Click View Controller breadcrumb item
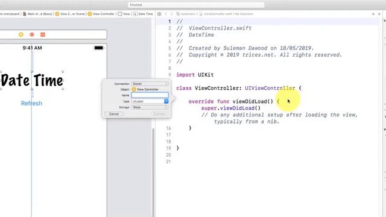This screenshot has height=217, width=386. click(x=101, y=14)
